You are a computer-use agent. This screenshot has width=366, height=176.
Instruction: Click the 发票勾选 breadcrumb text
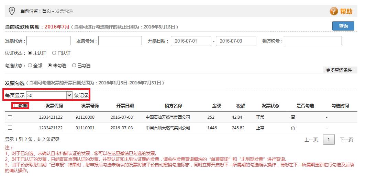(64, 11)
